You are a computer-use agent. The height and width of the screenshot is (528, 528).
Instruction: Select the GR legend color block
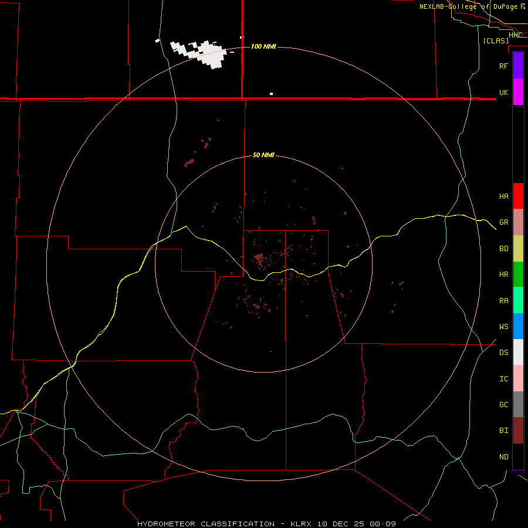click(518, 222)
